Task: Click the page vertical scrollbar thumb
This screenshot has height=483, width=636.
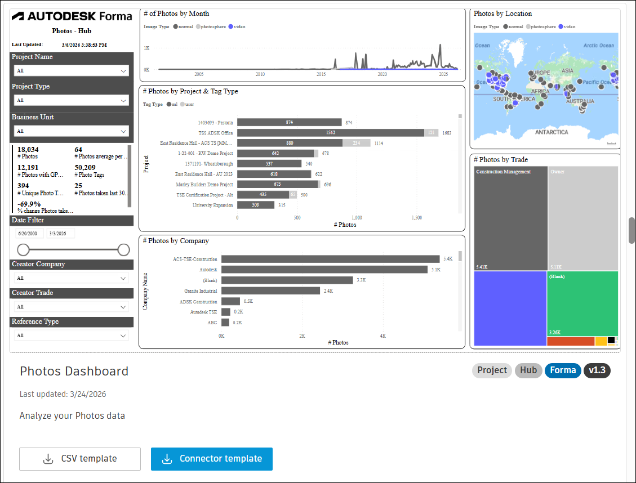Action: coord(632,231)
